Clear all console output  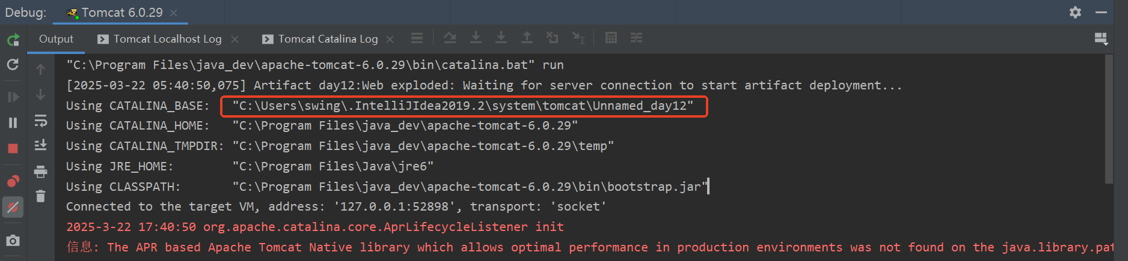(40, 196)
